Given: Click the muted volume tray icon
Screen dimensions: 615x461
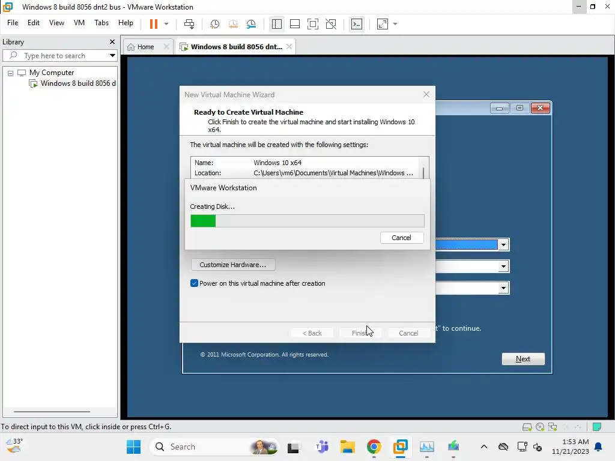Looking at the screenshot, I should (538, 447).
